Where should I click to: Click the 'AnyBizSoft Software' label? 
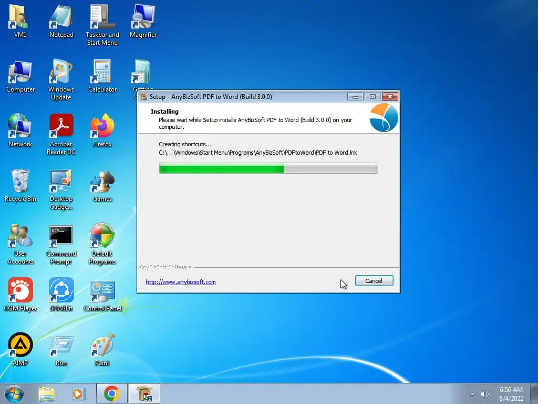[x=165, y=267]
